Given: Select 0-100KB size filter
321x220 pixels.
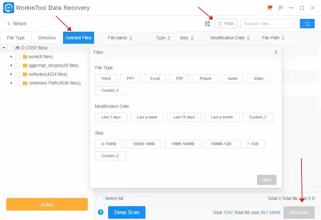Looking at the screenshot, I should click(109, 144).
